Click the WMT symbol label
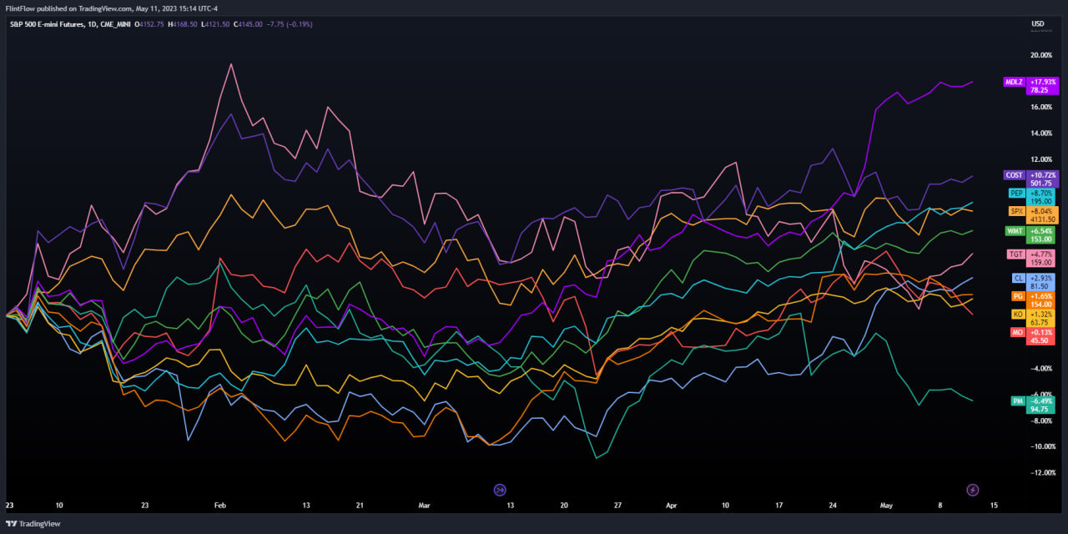This screenshot has height=534, width=1068. tap(1016, 230)
